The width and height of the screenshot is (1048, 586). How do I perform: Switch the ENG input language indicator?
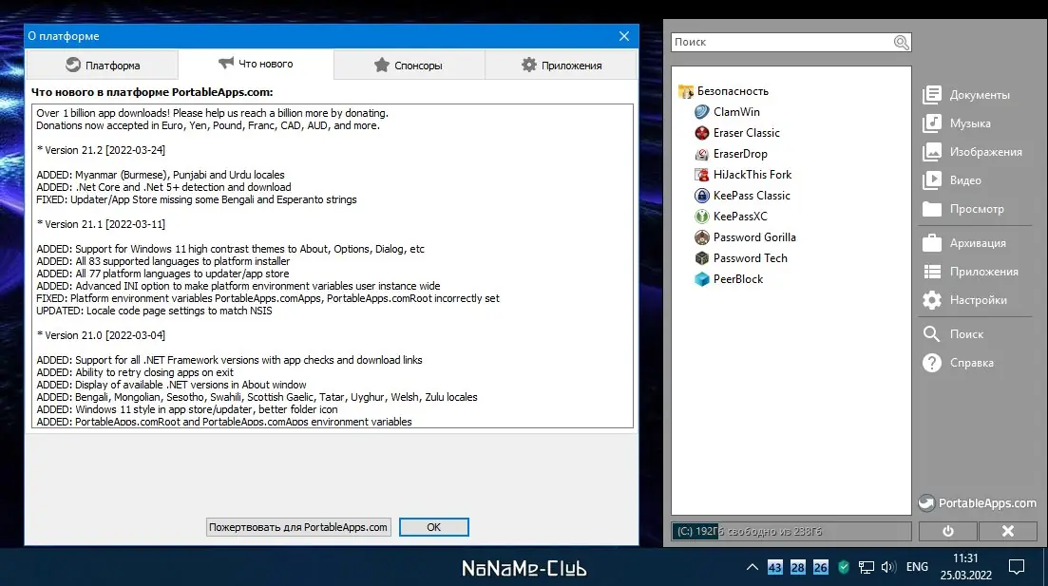[917, 567]
